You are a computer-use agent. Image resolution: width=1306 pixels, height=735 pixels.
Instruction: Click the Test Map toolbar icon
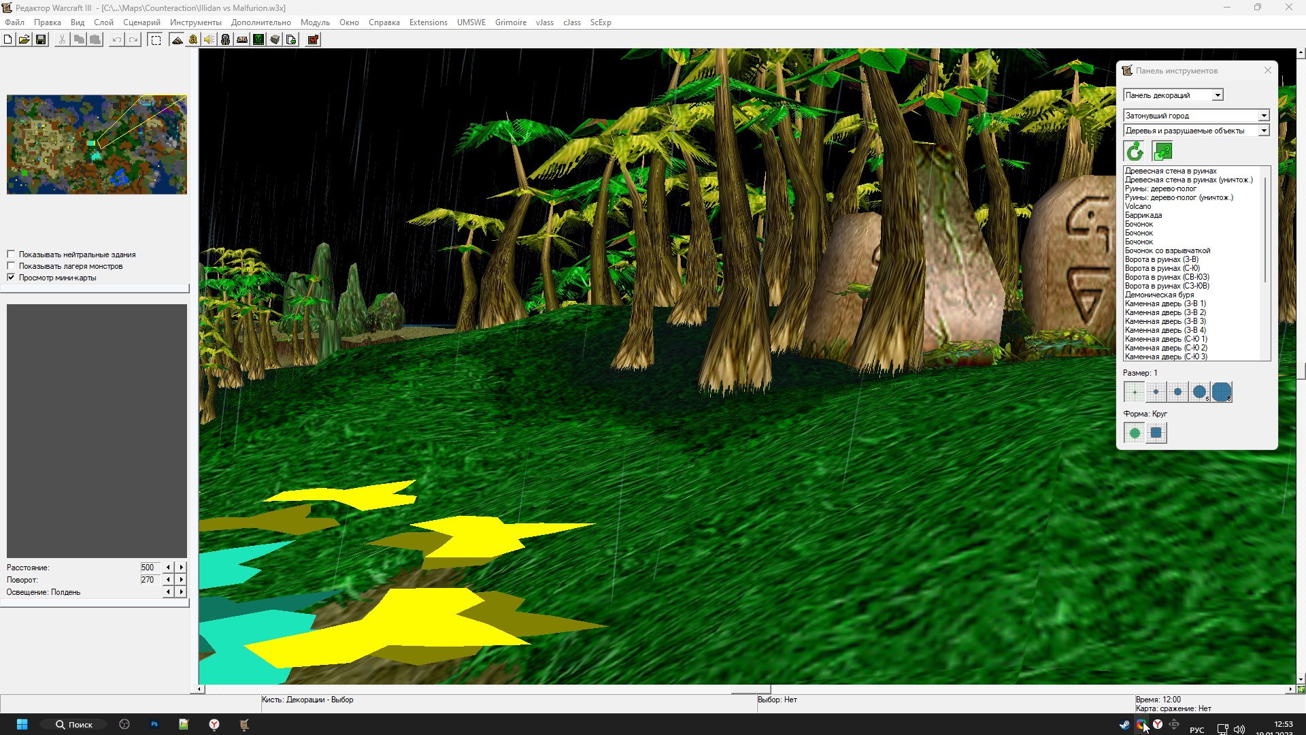tap(313, 39)
